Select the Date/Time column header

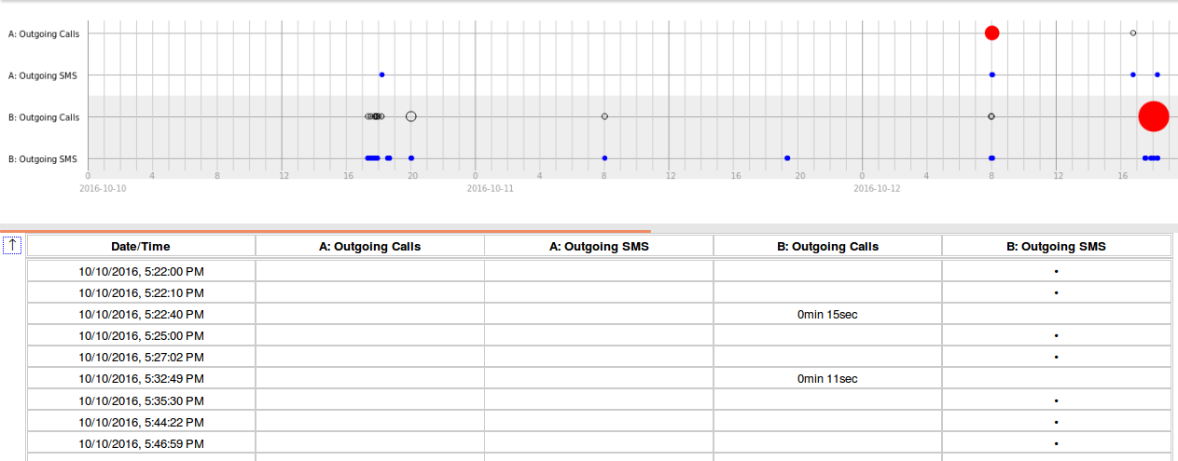141,246
